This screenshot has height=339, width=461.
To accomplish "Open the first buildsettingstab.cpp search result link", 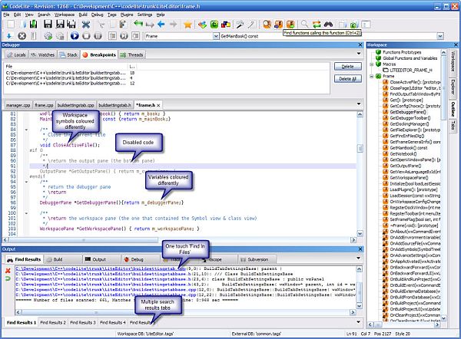I will [x=100, y=268].
